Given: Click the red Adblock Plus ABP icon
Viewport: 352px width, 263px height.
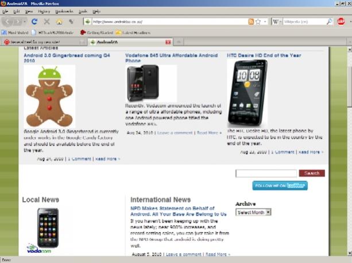Looking at the screenshot, I should coord(341,22).
